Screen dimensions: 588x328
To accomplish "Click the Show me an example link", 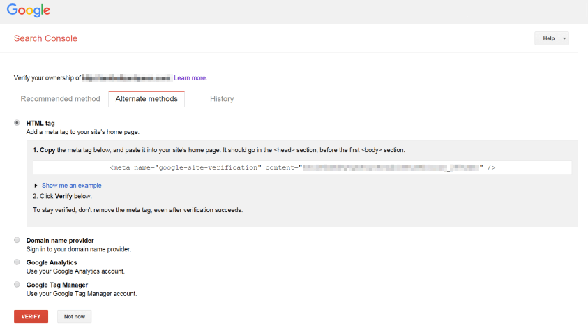I will [x=72, y=186].
